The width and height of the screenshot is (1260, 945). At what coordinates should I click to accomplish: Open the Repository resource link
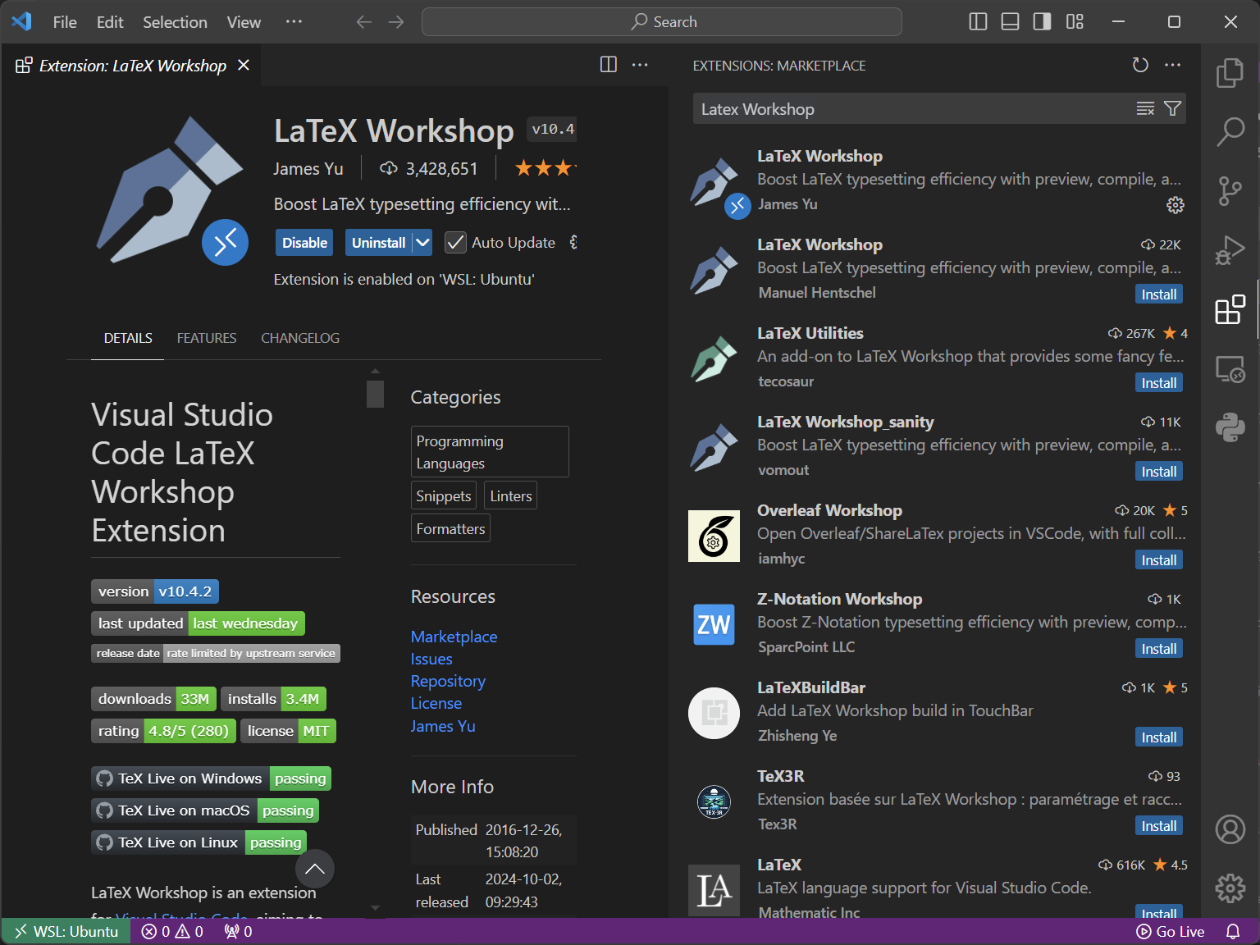pos(448,681)
